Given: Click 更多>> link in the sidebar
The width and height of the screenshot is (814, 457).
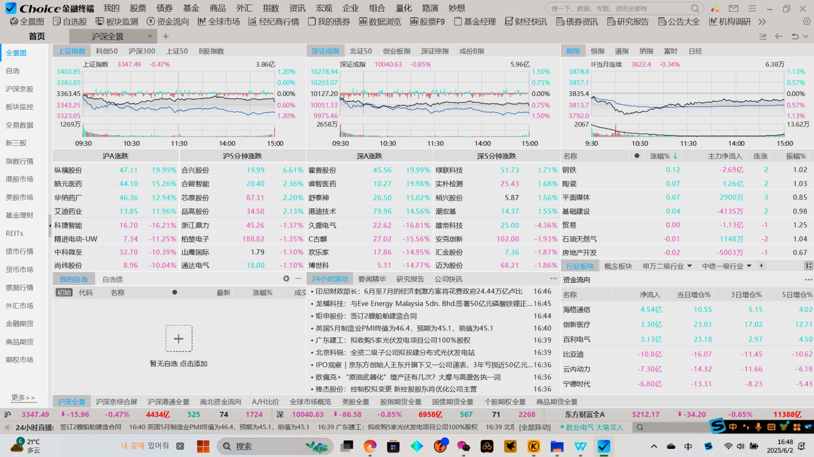Looking at the screenshot, I should click(23, 398).
